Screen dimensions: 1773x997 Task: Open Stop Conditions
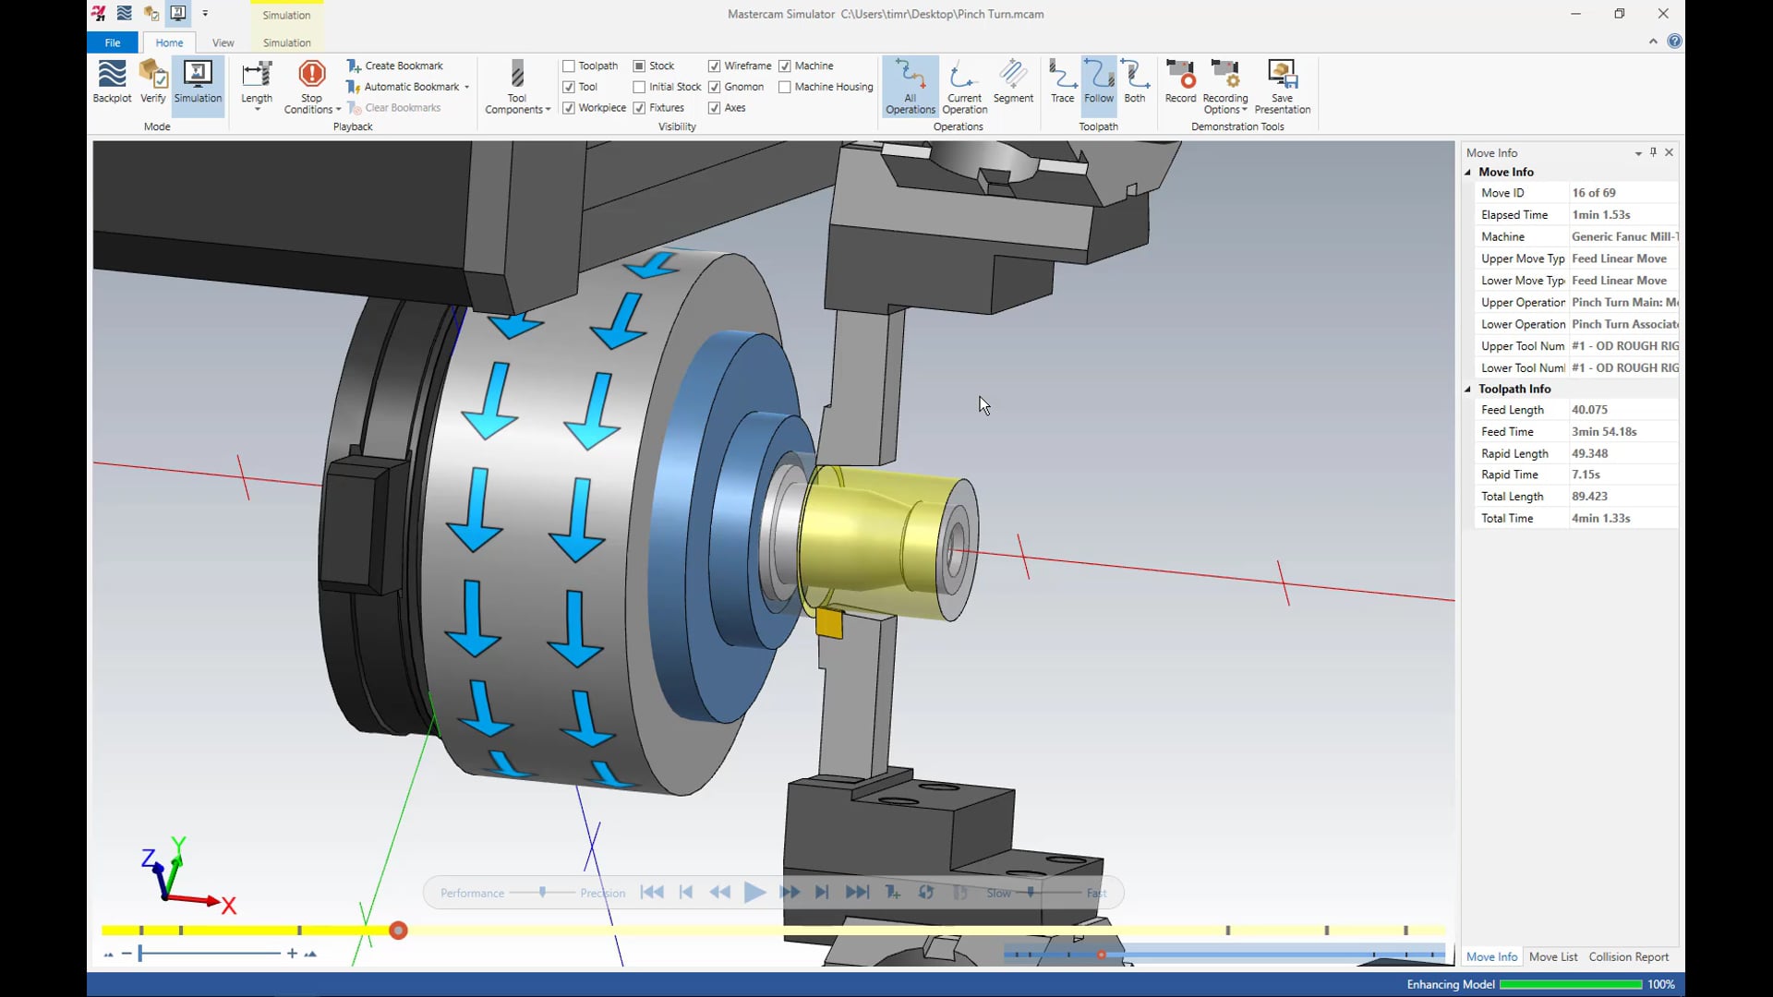tap(312, 87)
